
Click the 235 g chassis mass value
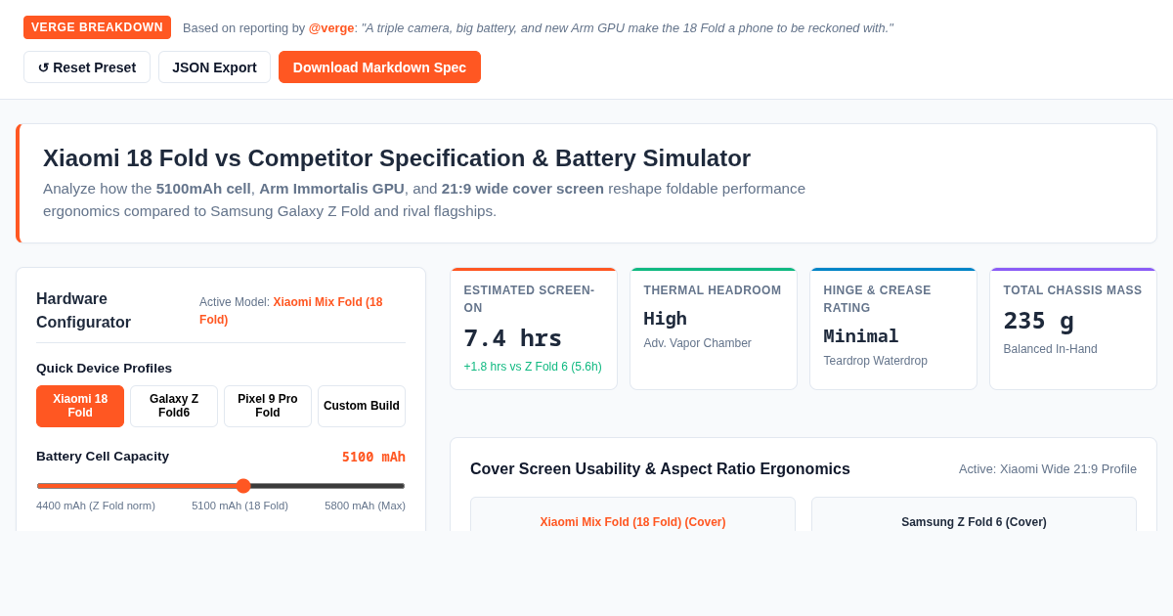(1039, 321)
